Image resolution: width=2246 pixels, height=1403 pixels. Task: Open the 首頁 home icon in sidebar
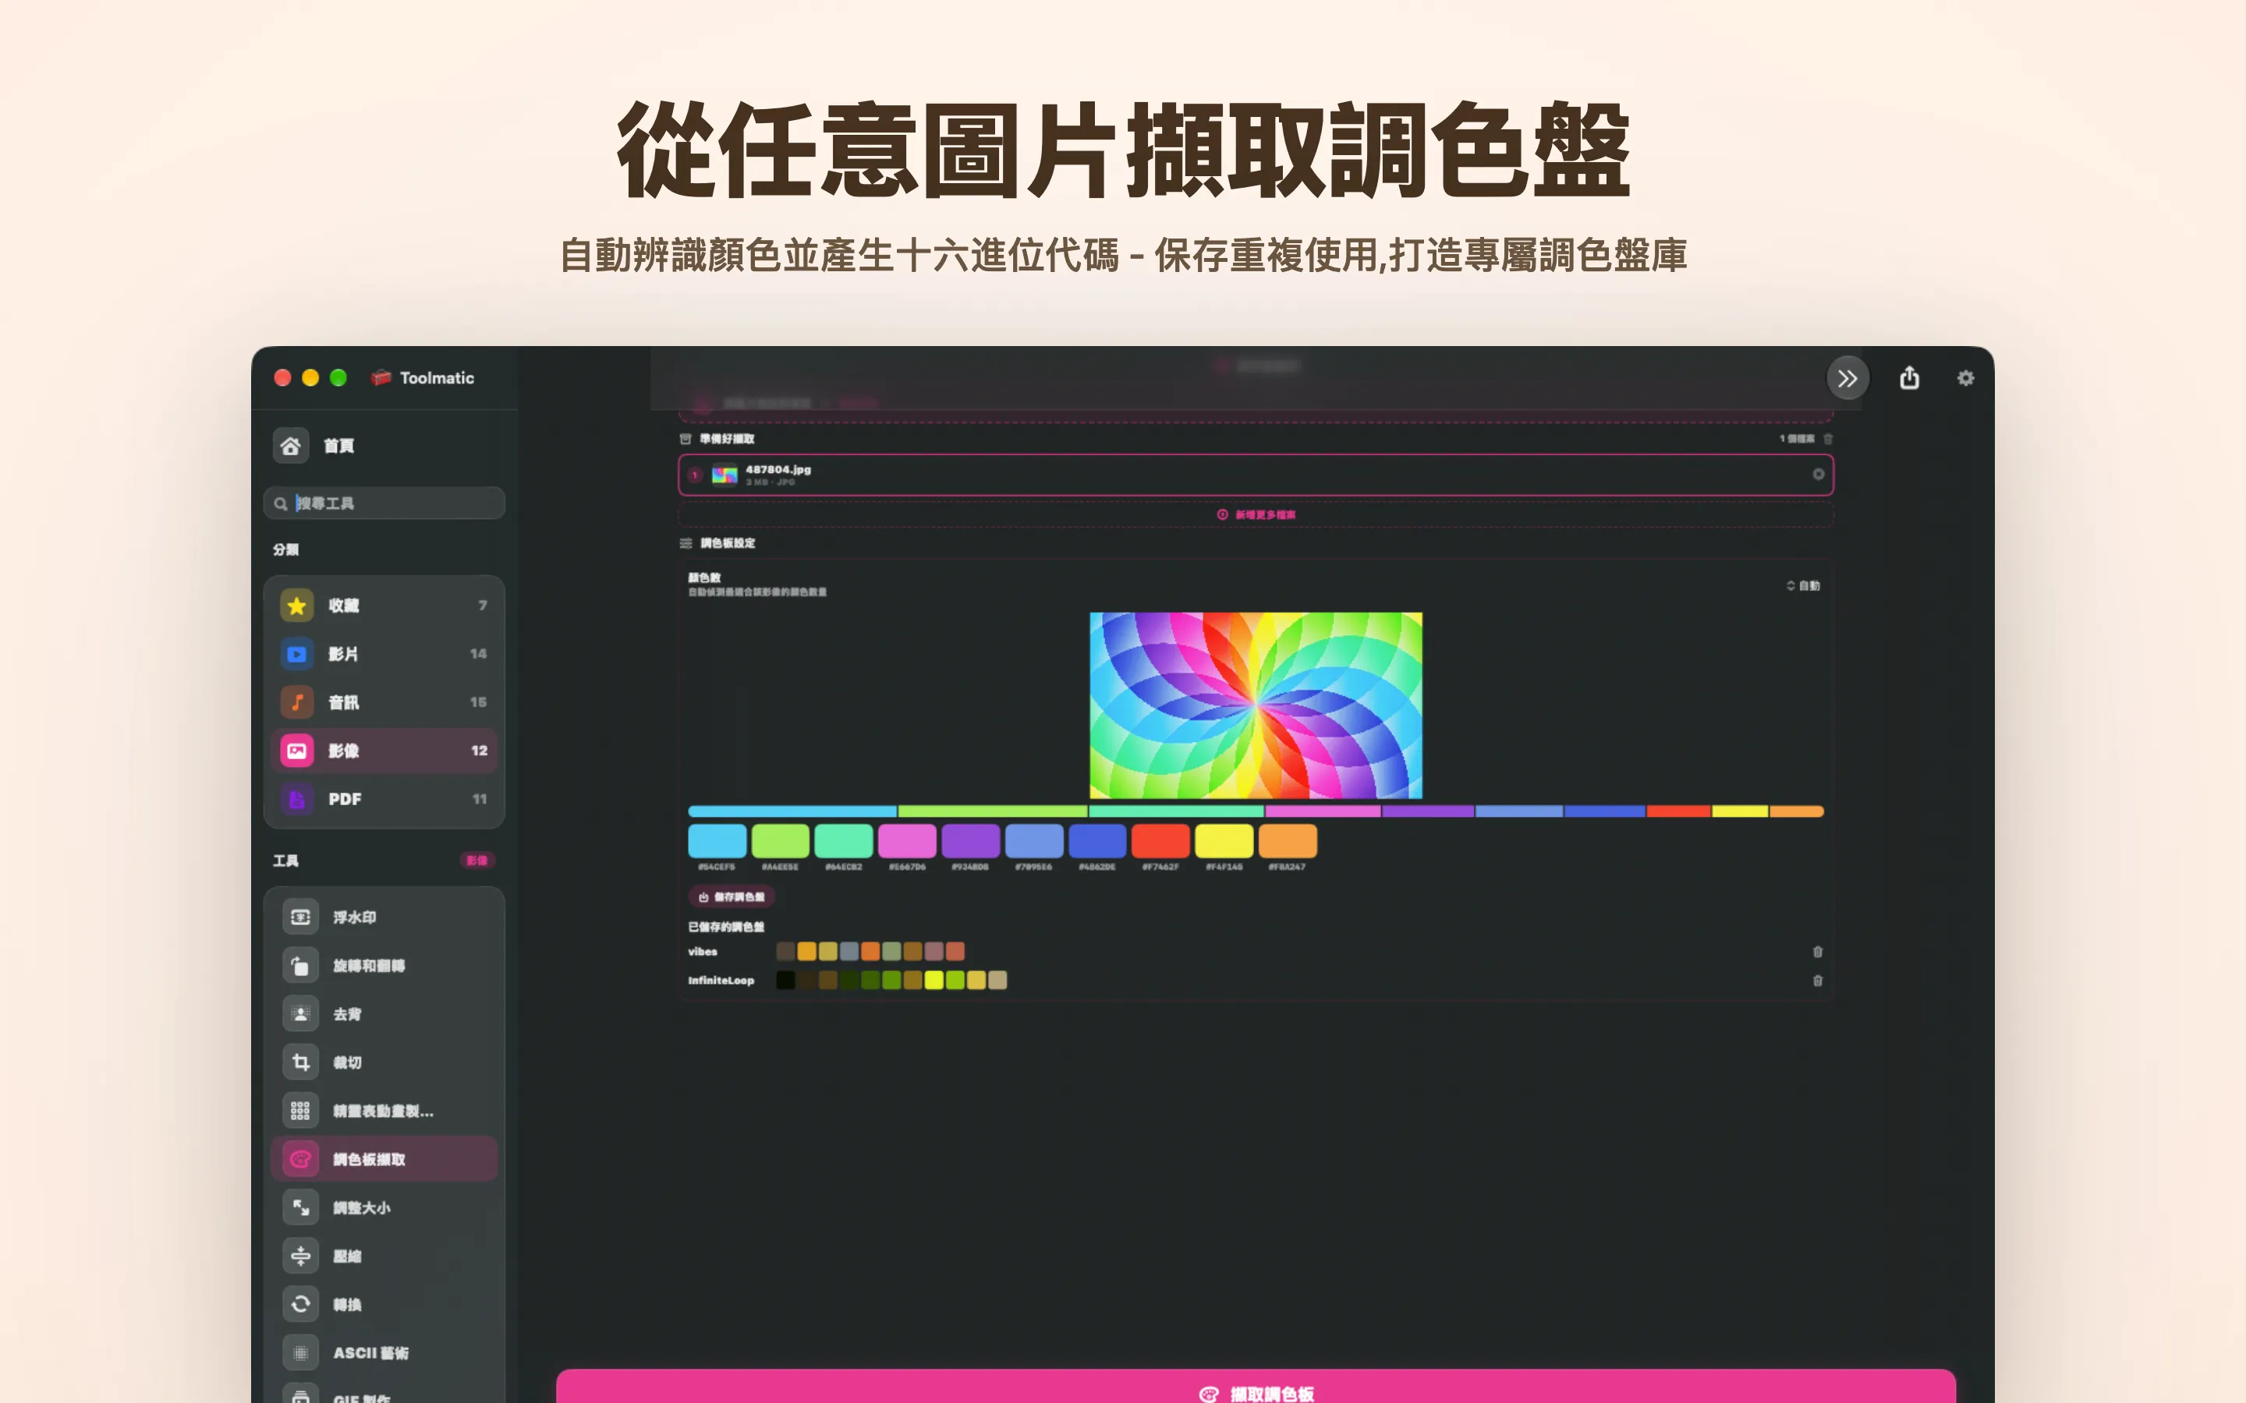[290, 447]
